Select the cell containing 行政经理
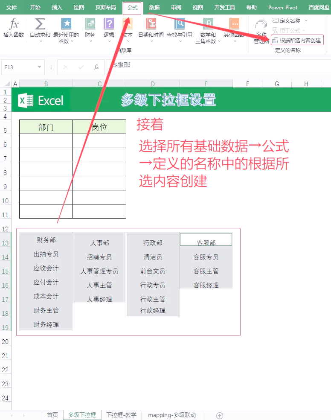Screen dimensions: 331x420 153,310
